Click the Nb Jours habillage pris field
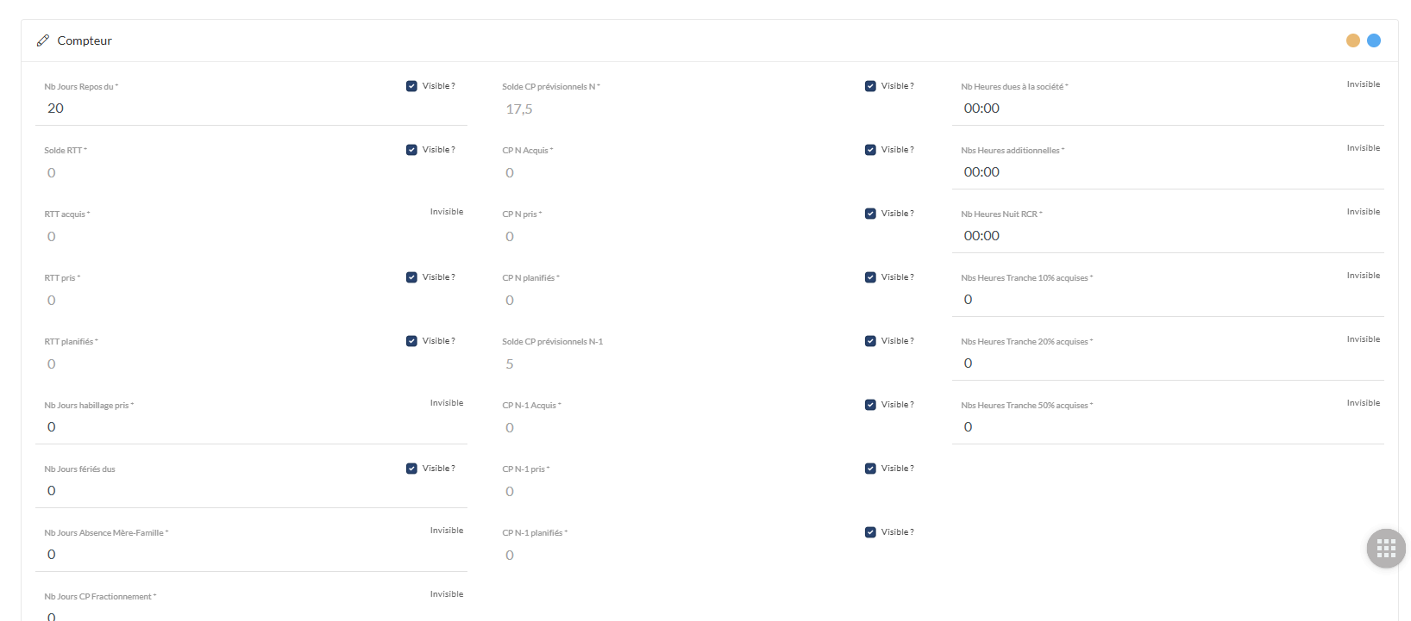Screen dimensions: 1411x621 (250, 427)
